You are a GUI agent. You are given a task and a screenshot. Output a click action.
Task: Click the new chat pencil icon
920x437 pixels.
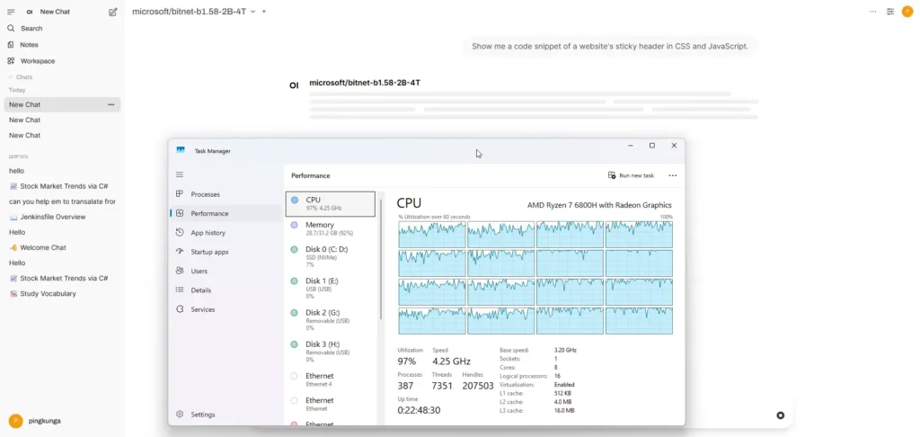click(113, 12)
